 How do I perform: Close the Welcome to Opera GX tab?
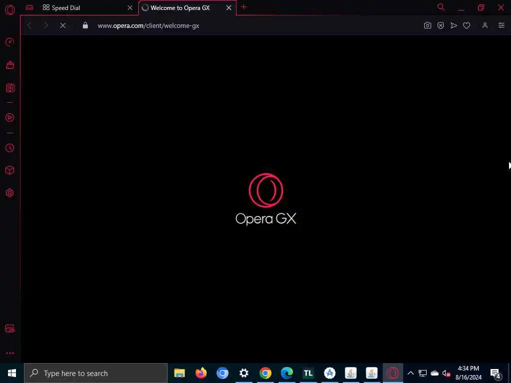tap(229, 8)
